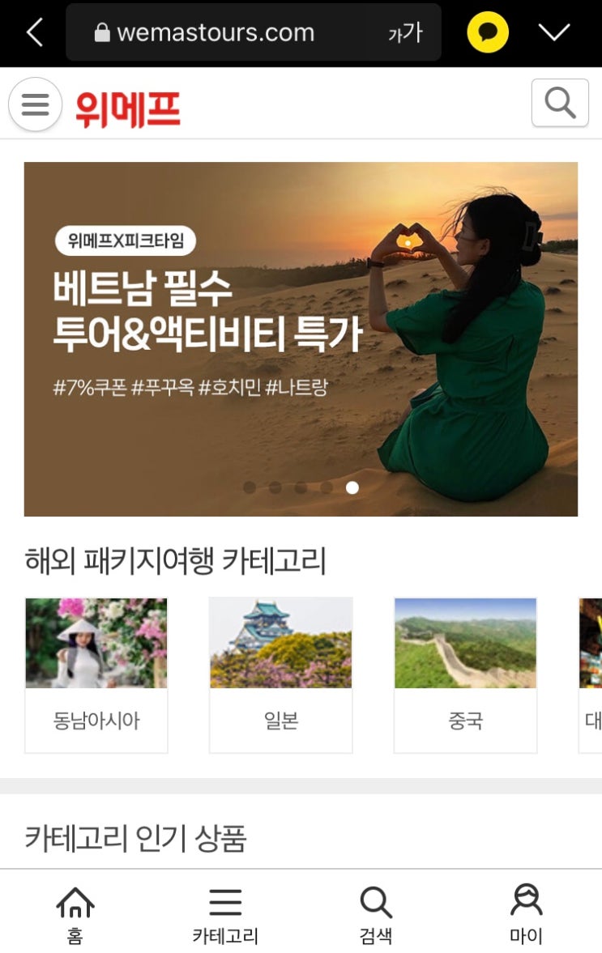
Task: Select the third banner carousel dot
Action: pyautogui.click(x=301, y=487)
